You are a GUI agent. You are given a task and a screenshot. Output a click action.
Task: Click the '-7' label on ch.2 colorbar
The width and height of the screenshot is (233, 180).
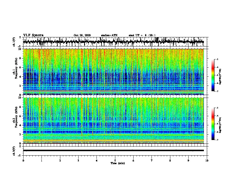217,140
